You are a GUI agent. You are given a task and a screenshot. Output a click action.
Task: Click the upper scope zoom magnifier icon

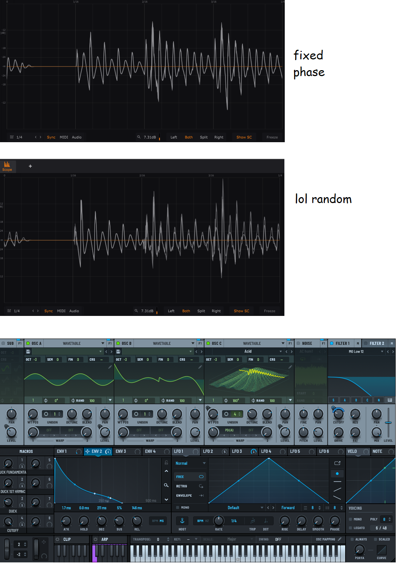[139, 137]
